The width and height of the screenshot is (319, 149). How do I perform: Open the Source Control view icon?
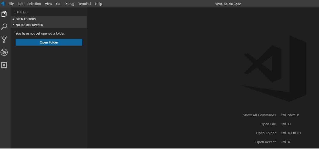click(4, 39)
